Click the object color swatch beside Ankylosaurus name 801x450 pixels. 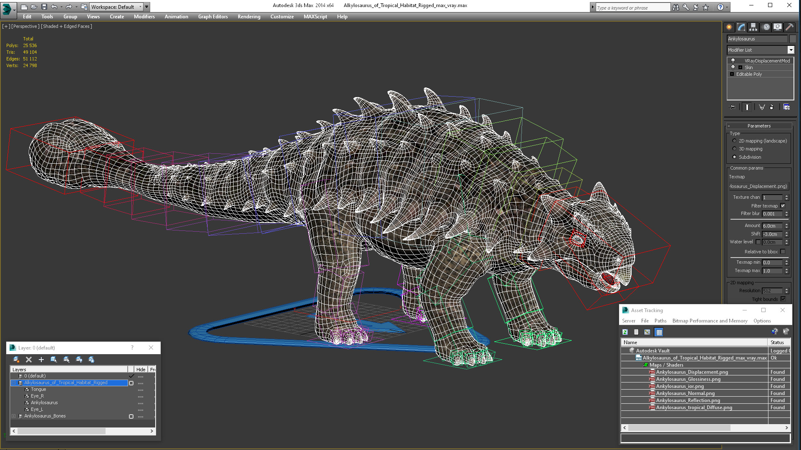tap(793, 39)
